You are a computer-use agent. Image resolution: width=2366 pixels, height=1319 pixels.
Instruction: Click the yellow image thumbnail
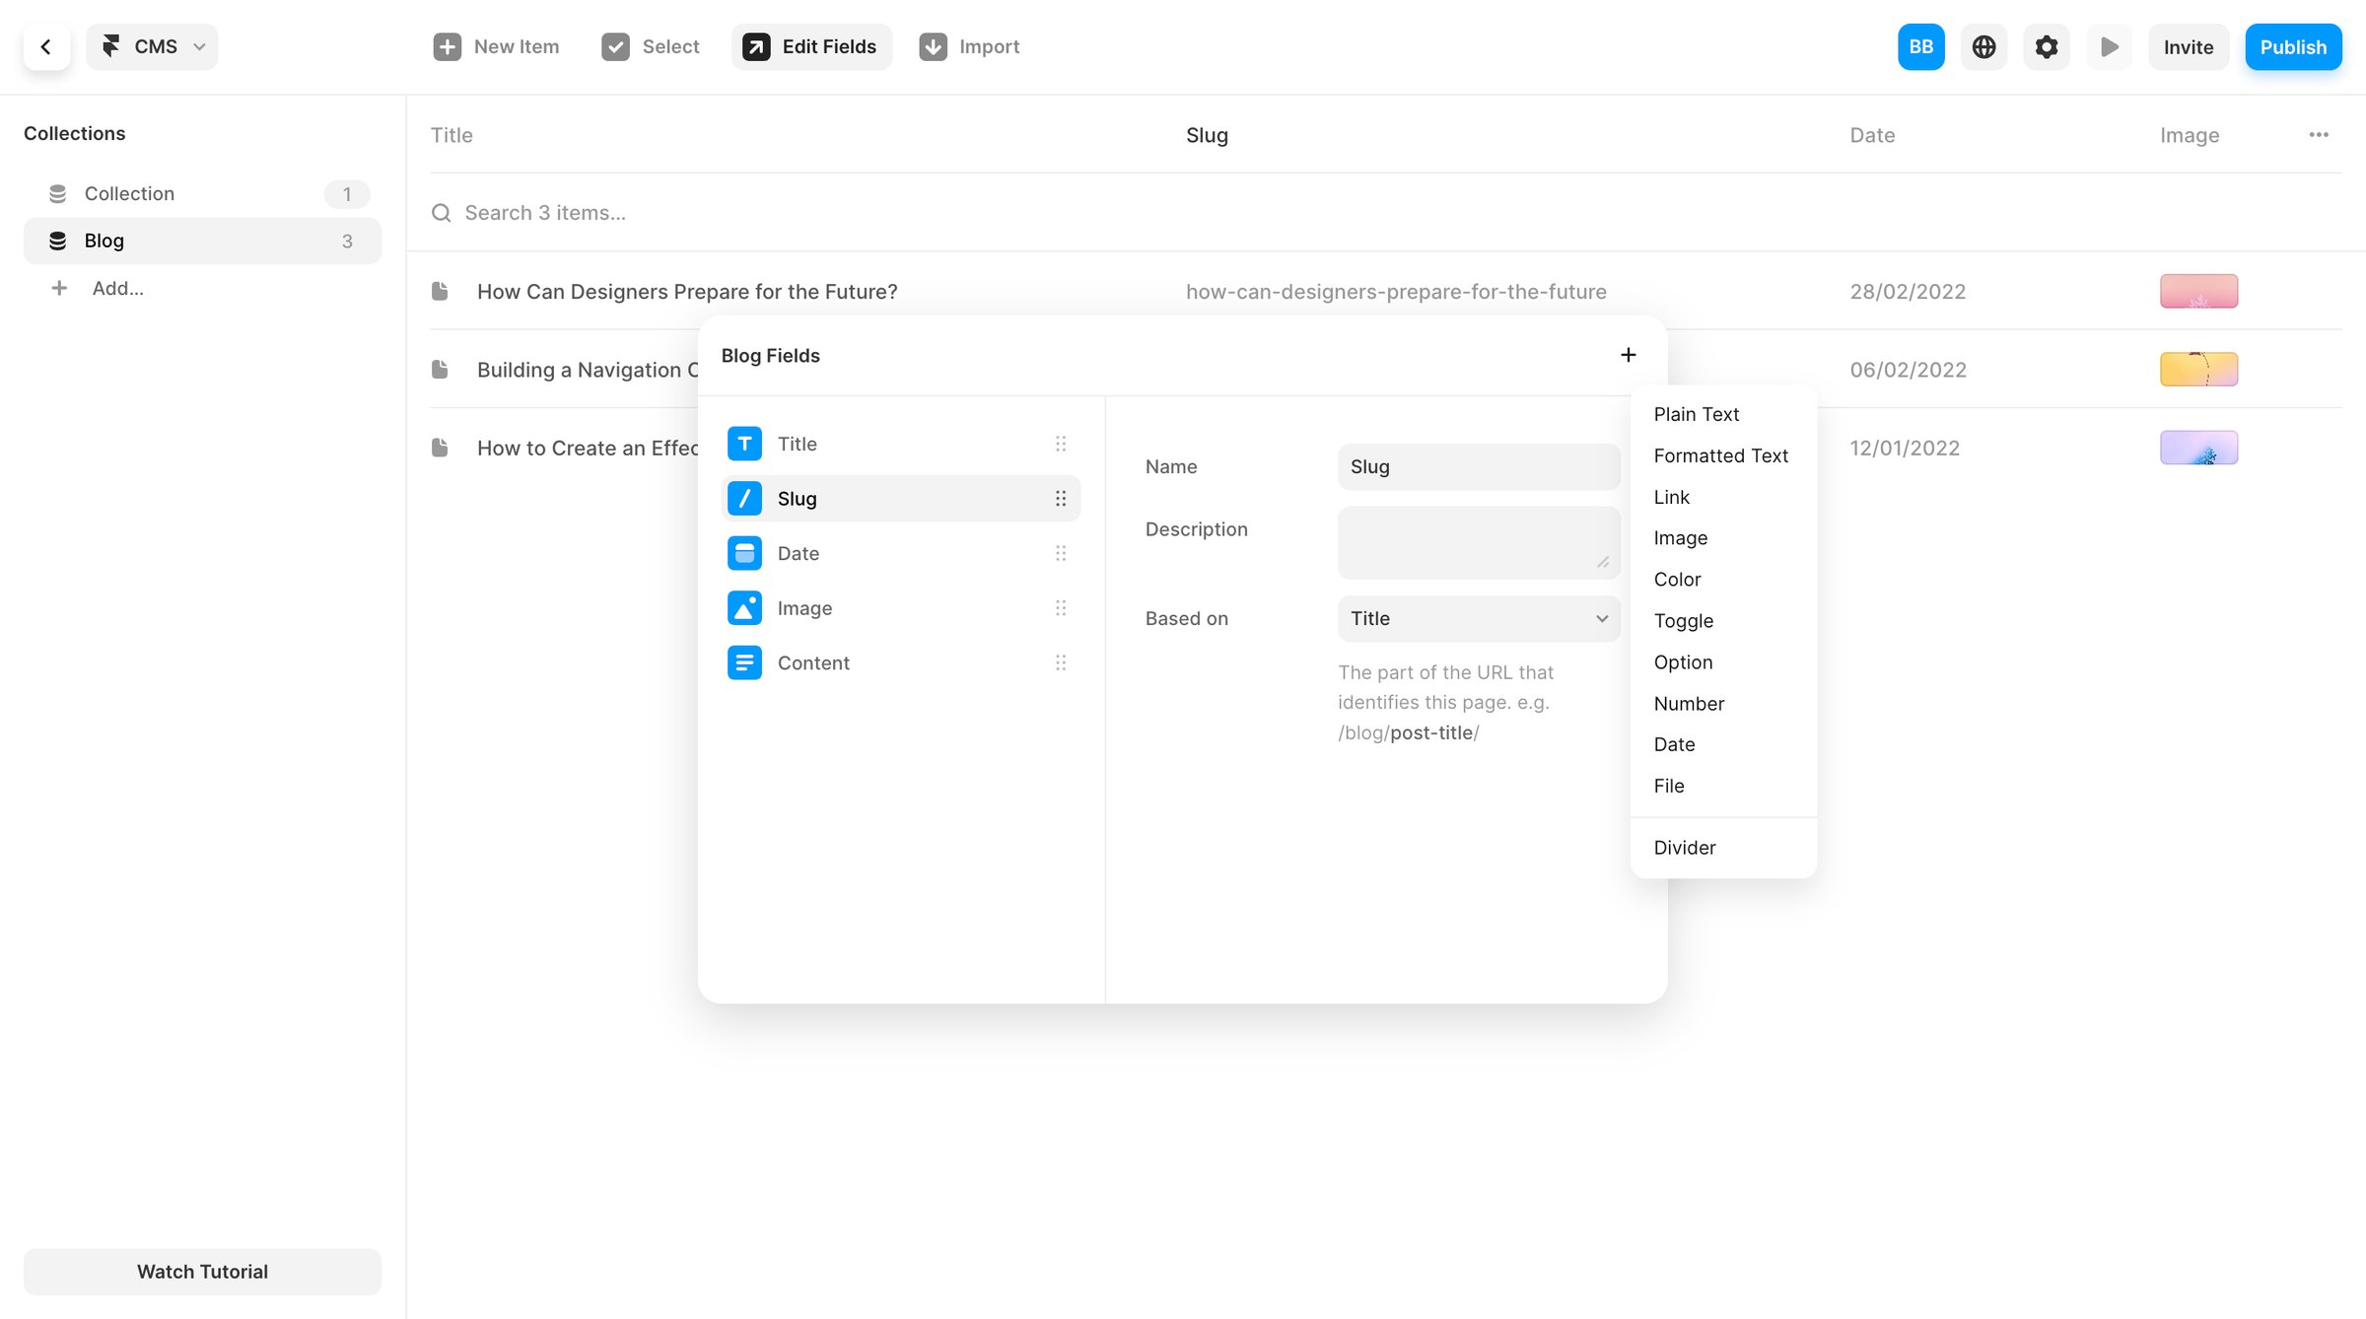2198,369
